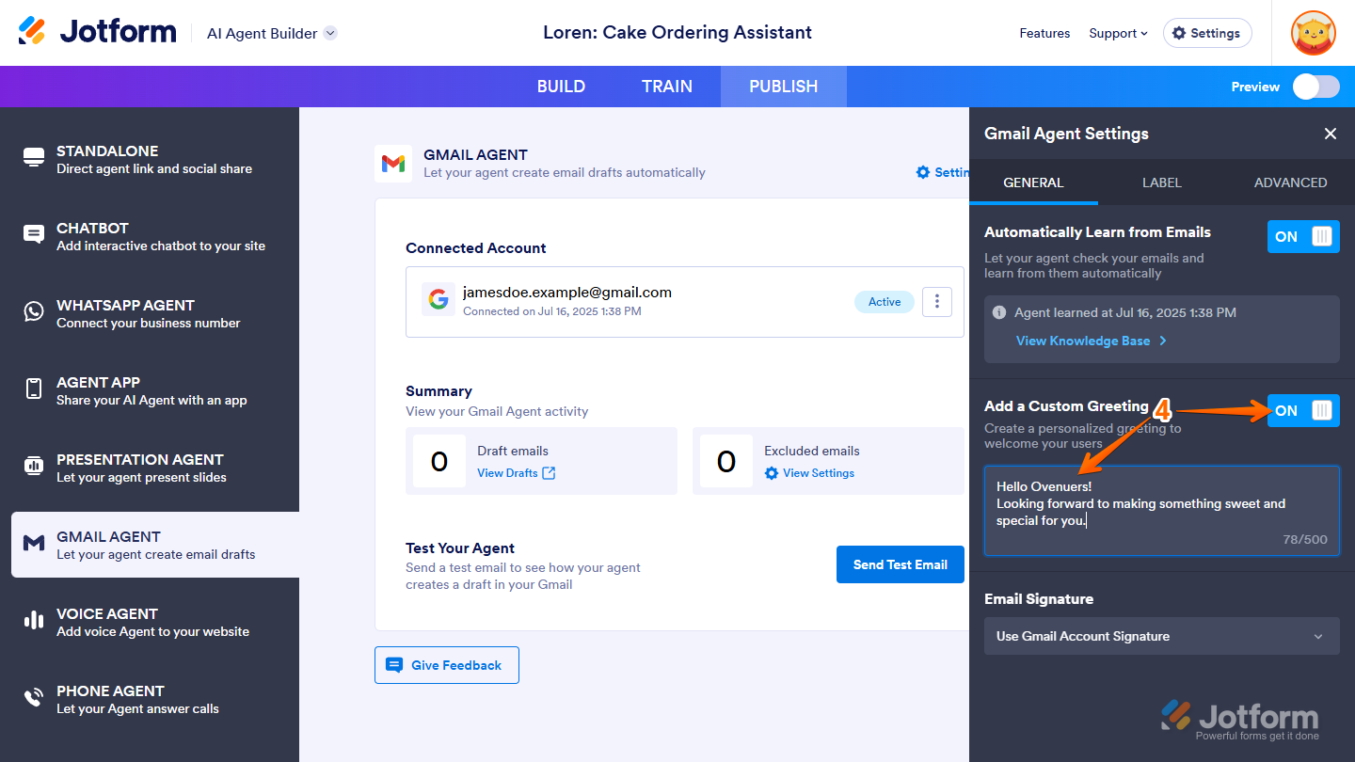The width and height of the screenshot is (1355, 762).
Task: Click the Jotform logo
Action: pyautogui.click(x=97, y=32)
